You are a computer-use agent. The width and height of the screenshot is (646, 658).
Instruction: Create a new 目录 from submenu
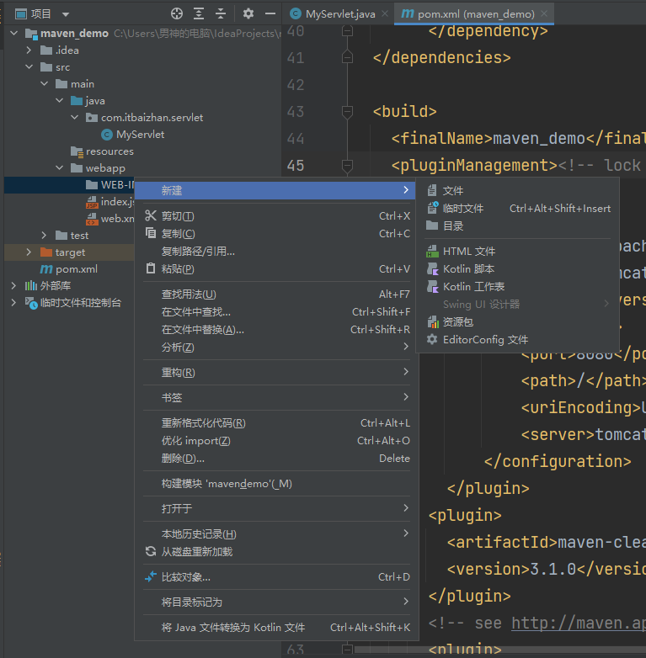point(518,226)
